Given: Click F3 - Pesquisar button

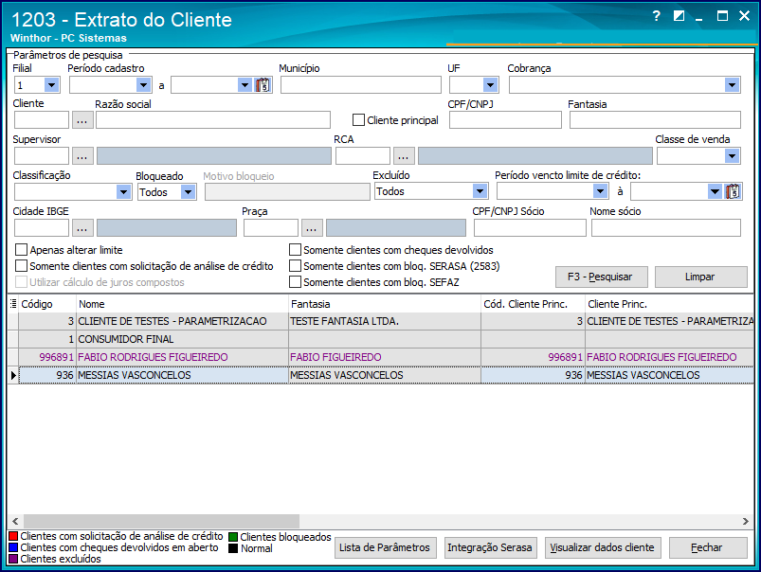Looking at the screenshot, I should (x=602, y=277).
